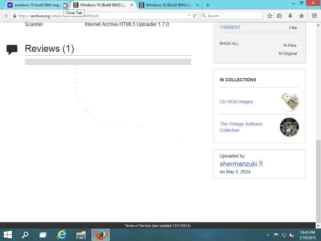This screenshot has width=321, height=241.
Task: Reload the current page
Action: 194,16
